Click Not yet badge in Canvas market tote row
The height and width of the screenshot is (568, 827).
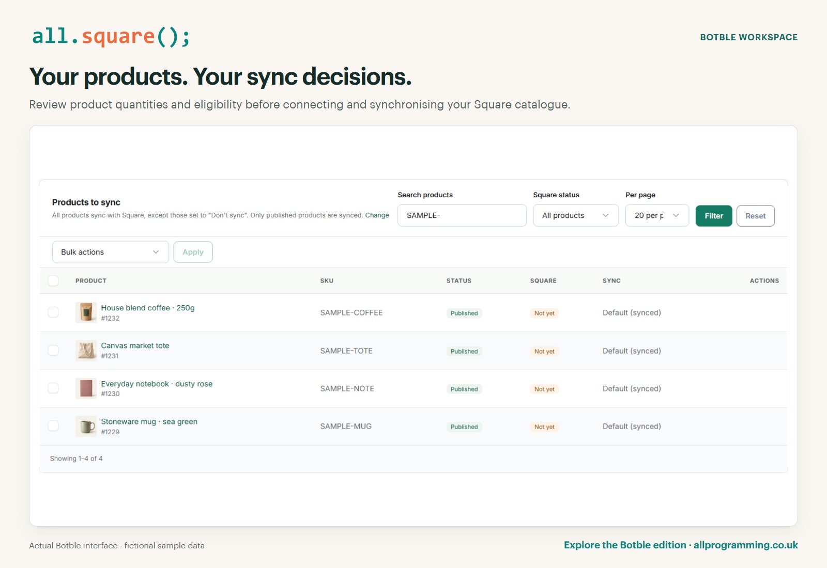[x=544, y=351]
